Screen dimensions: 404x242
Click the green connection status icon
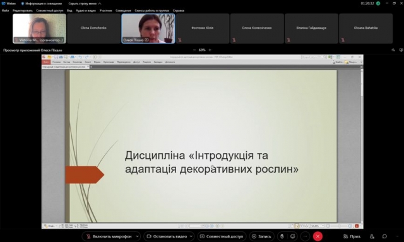point(378,3)
